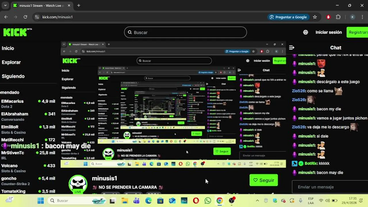This screenshot has width=368, height=207.
Task: Open Outlook from the main taskbar
Action: click(172, 201)
